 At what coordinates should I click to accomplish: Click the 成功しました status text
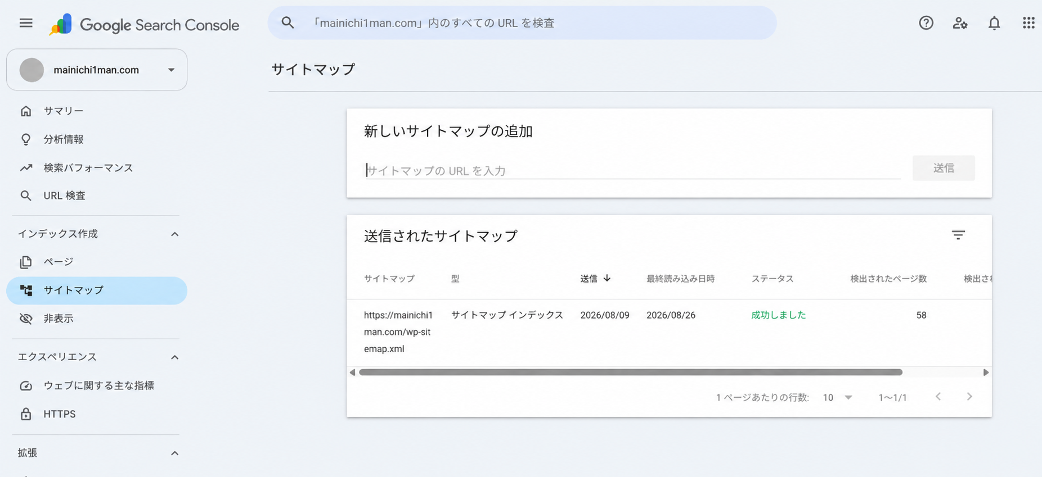pos(778,315)
